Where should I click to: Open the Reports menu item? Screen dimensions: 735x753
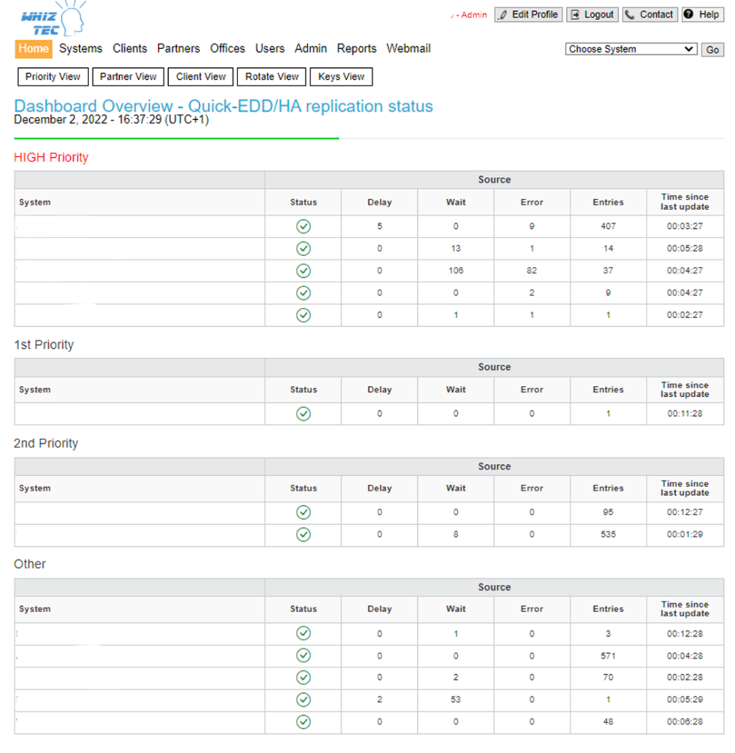tap(357, 48)
